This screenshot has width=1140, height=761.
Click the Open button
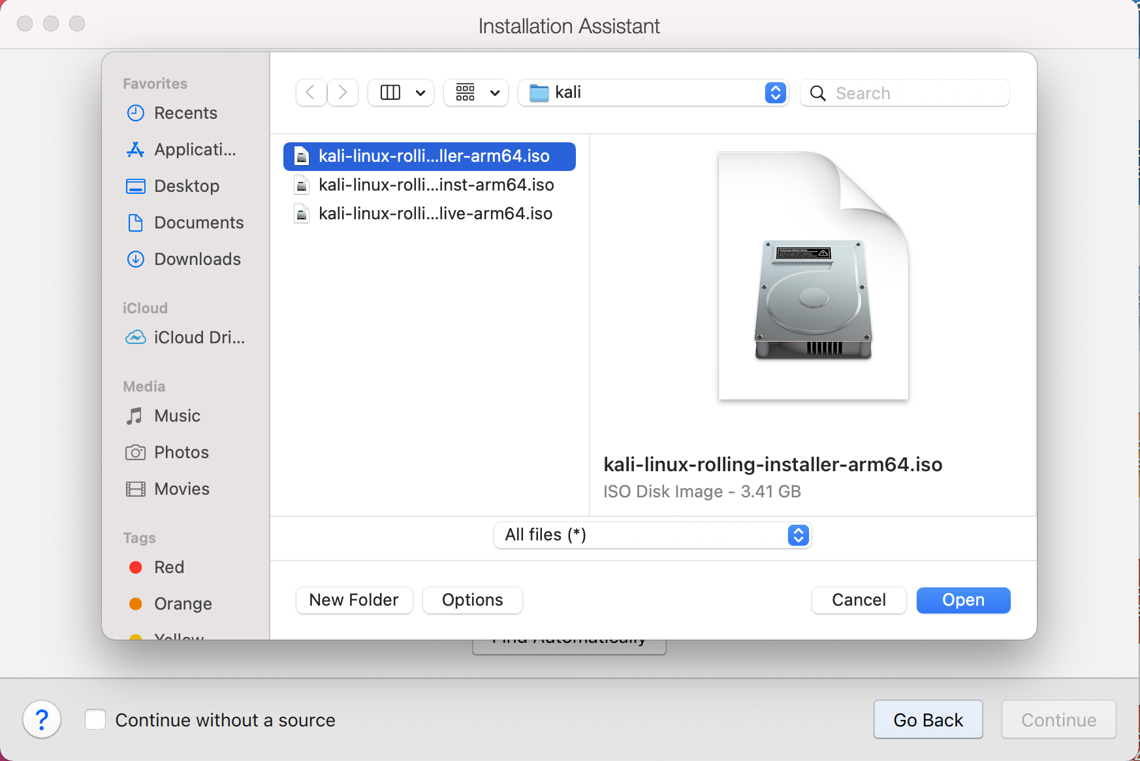coord(963,600)
